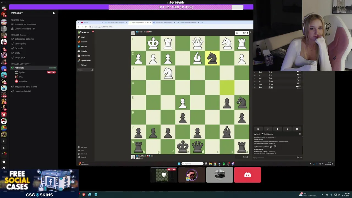This screenshot has width=352, height=198.
Task: Open the car video thumbnail
Action: tap(219, 175)
